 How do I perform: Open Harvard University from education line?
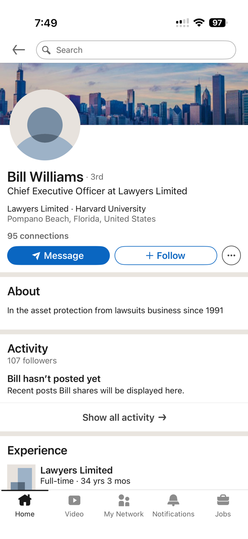pyautogui.click(x=111, y=208)
